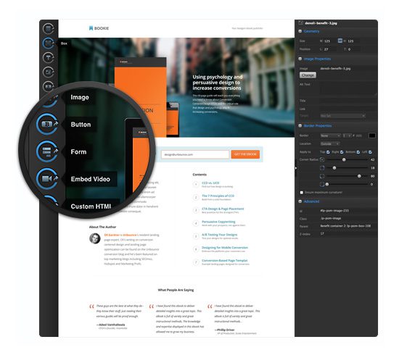Toggle the aspect ratio lock between W and H

[x=340, y=41]
